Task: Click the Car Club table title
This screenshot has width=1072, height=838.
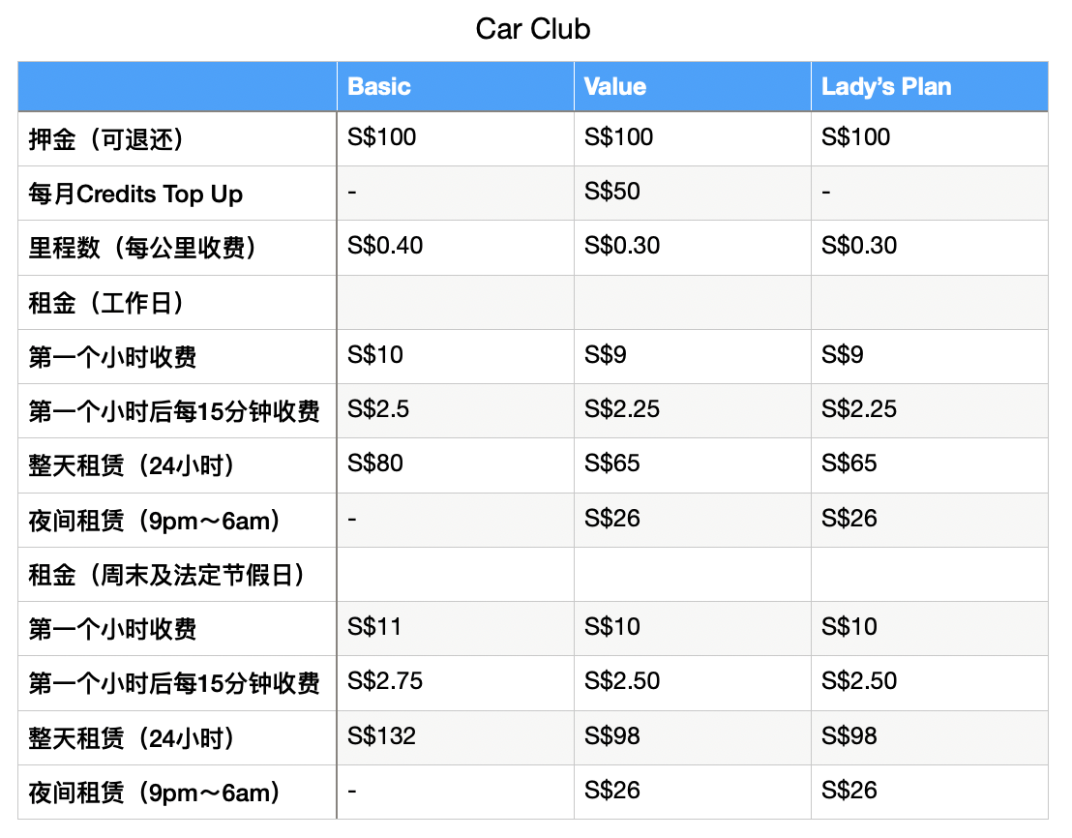Action: tap(533, 29)
